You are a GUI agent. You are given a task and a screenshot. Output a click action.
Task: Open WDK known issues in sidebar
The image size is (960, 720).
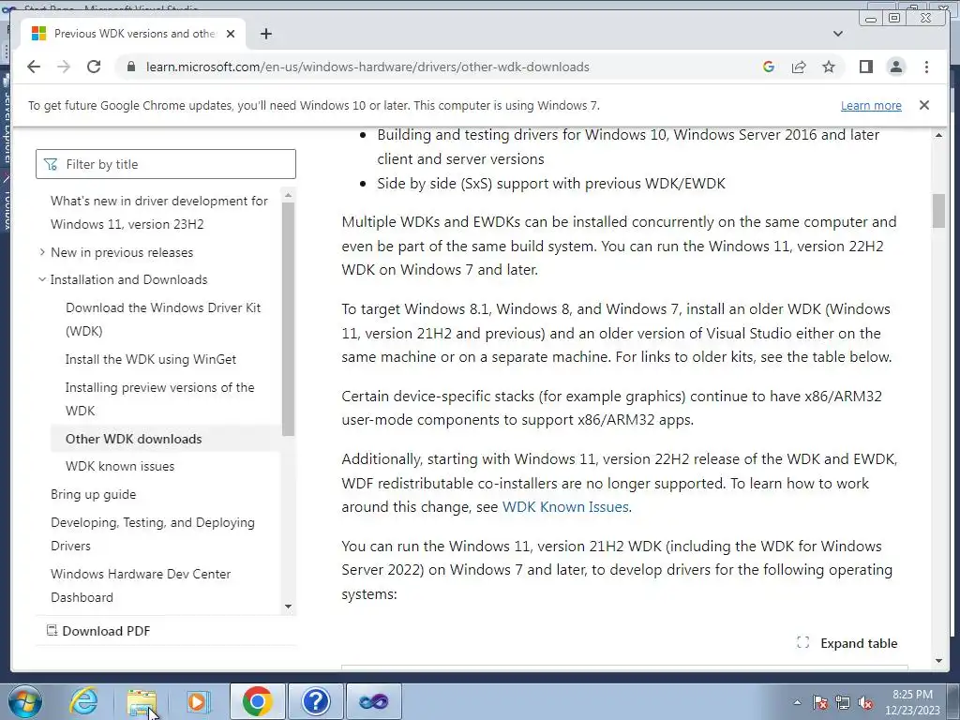[120, 466]
